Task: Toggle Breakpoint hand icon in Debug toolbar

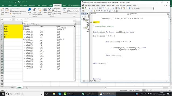Action: coord(94,11)
